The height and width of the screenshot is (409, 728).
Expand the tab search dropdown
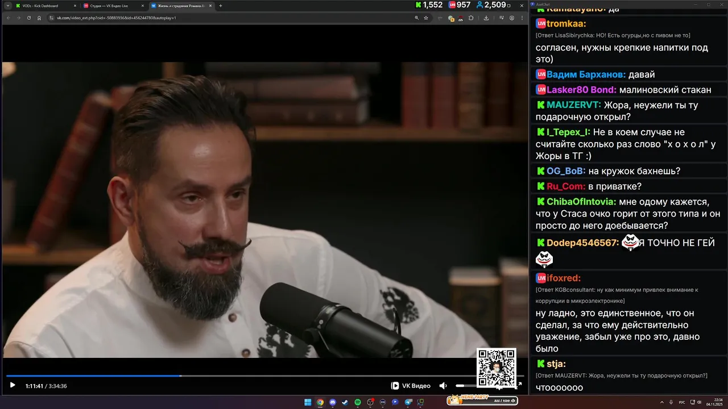[7, 6]
